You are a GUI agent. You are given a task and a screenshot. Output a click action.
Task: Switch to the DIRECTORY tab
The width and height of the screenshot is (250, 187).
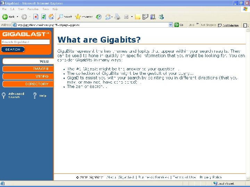click(28, 84)
